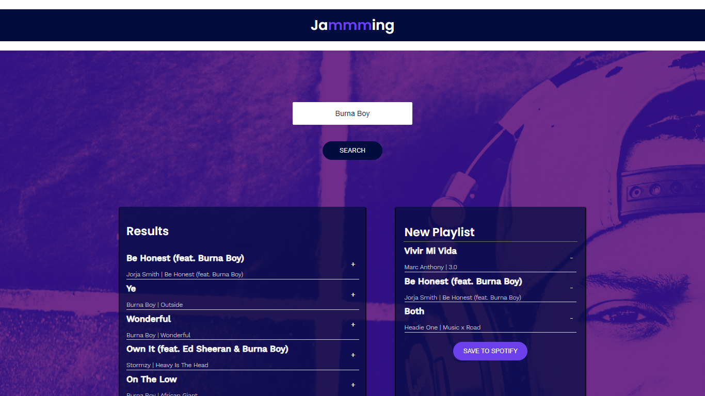Click the SAVE TO SPOTIFY button

pos(490,351)
